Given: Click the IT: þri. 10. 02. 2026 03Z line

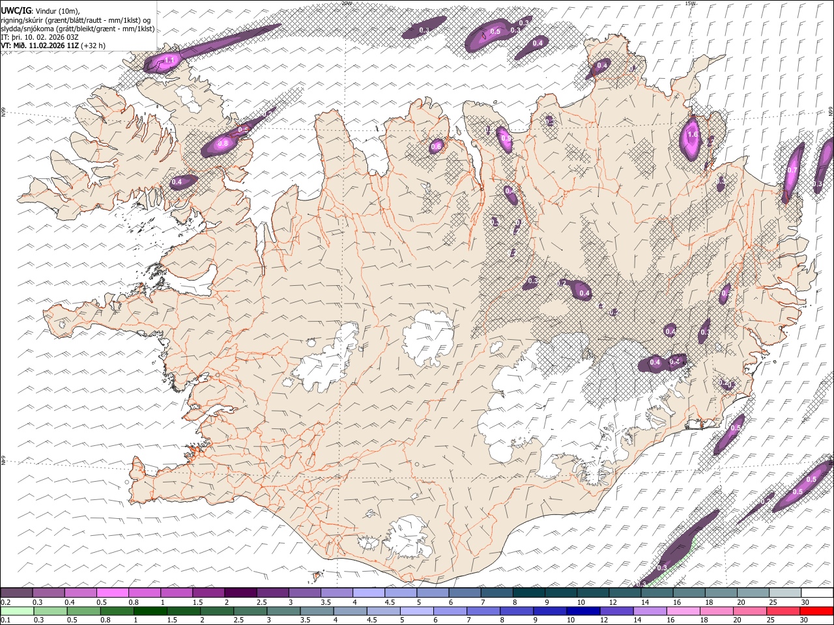Looking at the screenshot, I should (40, 37).
